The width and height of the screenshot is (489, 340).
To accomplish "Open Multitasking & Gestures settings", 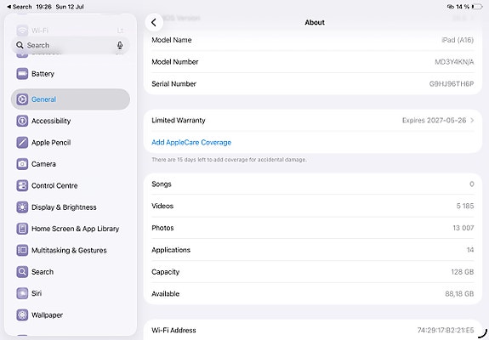I will tap(71, 250).
